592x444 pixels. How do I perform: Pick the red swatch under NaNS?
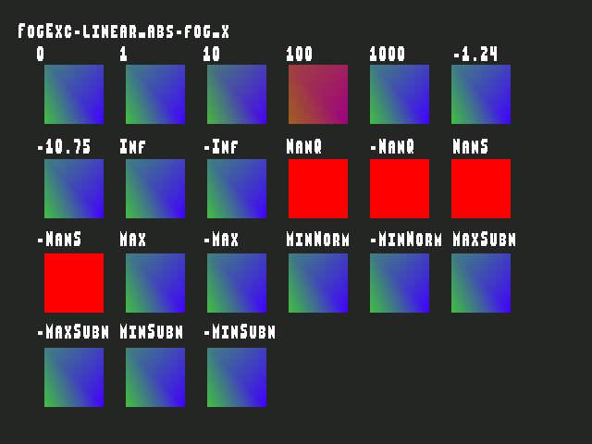pyautogui.click(x=481, y=189)
